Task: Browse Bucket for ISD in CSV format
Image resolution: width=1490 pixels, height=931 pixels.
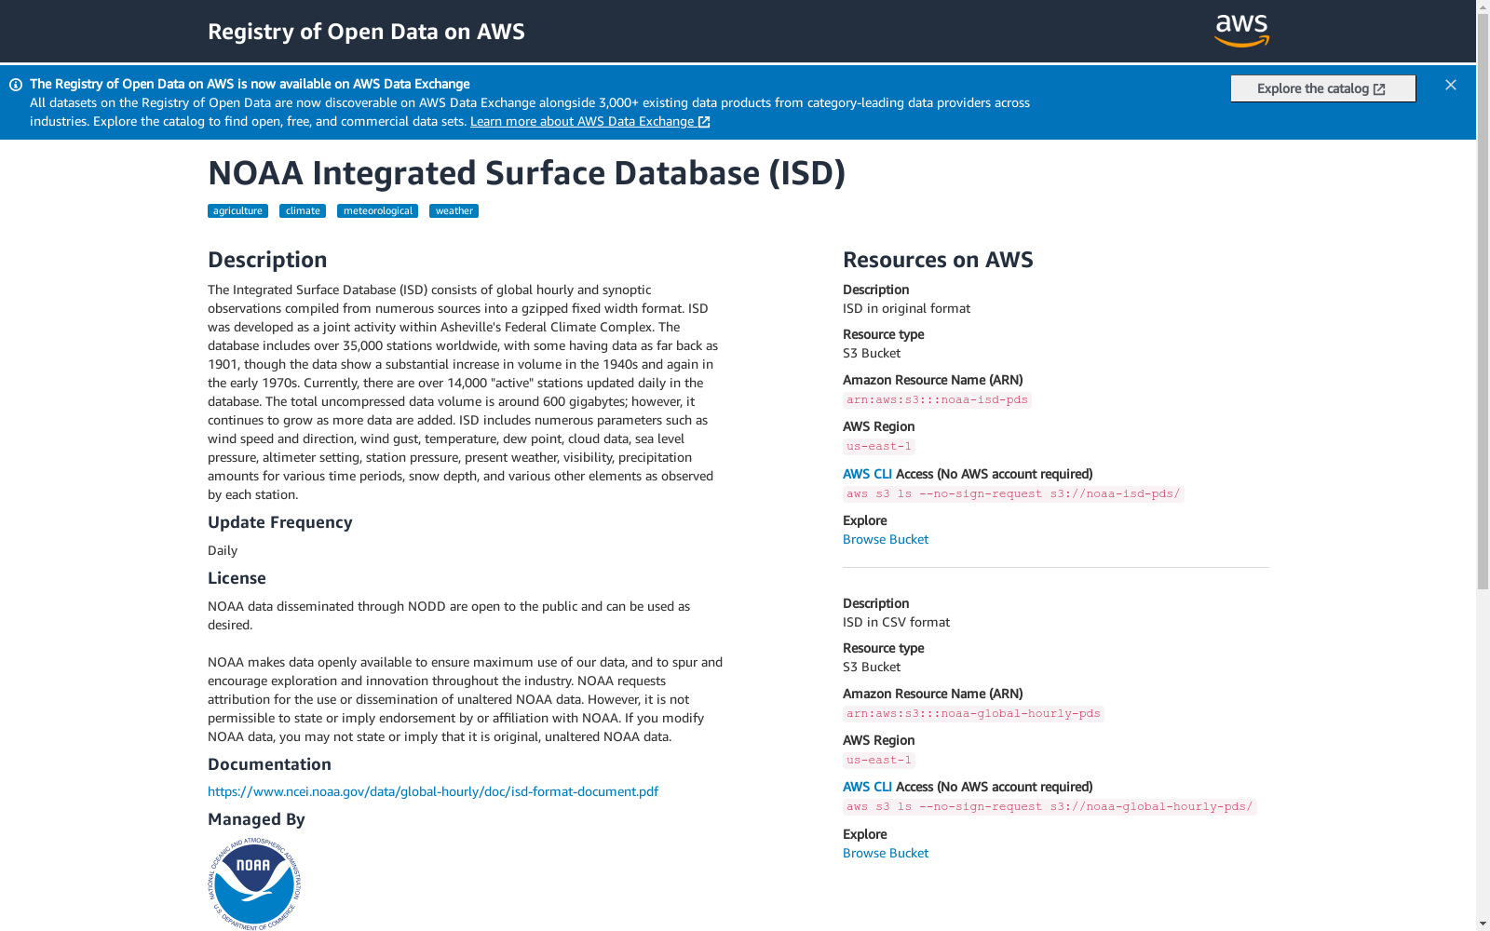Action: point(886,853)
